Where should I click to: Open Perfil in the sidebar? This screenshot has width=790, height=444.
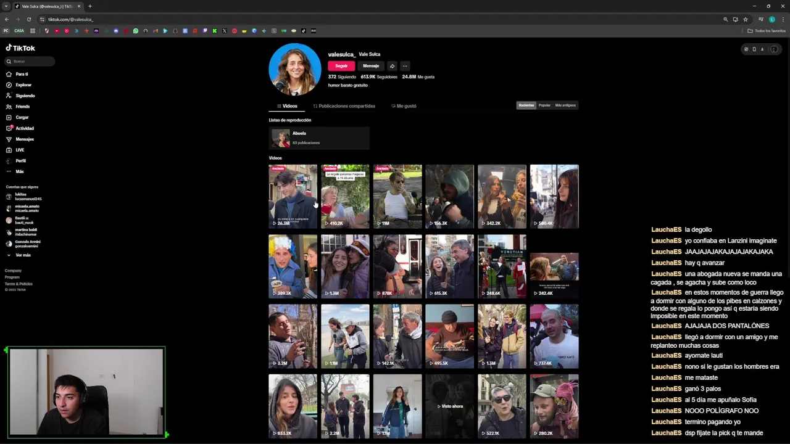(17, 161)
